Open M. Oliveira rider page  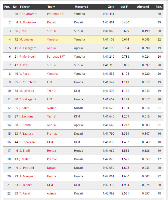(27, 91)
